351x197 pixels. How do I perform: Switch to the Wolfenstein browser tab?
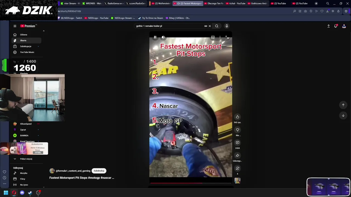tap(161, 4)
